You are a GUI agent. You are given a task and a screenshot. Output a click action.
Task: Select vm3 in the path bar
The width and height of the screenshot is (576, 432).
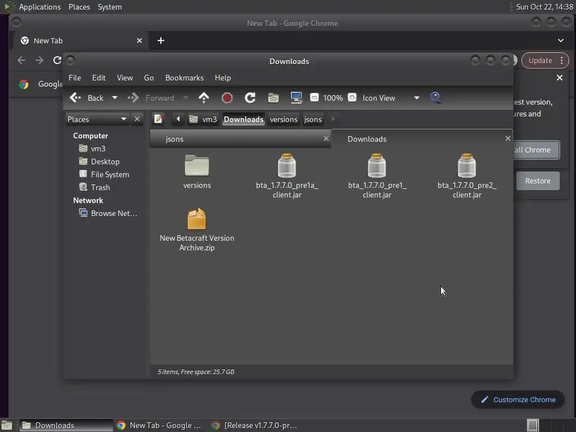tap(203, 119)
